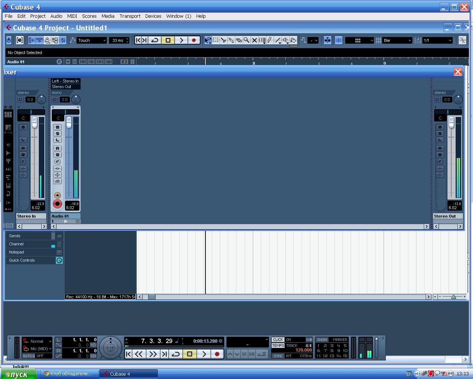The image size is (473, 379).
Task: Open Setup Toolbar icon at the project toolbar end
Action: point(462,40)
